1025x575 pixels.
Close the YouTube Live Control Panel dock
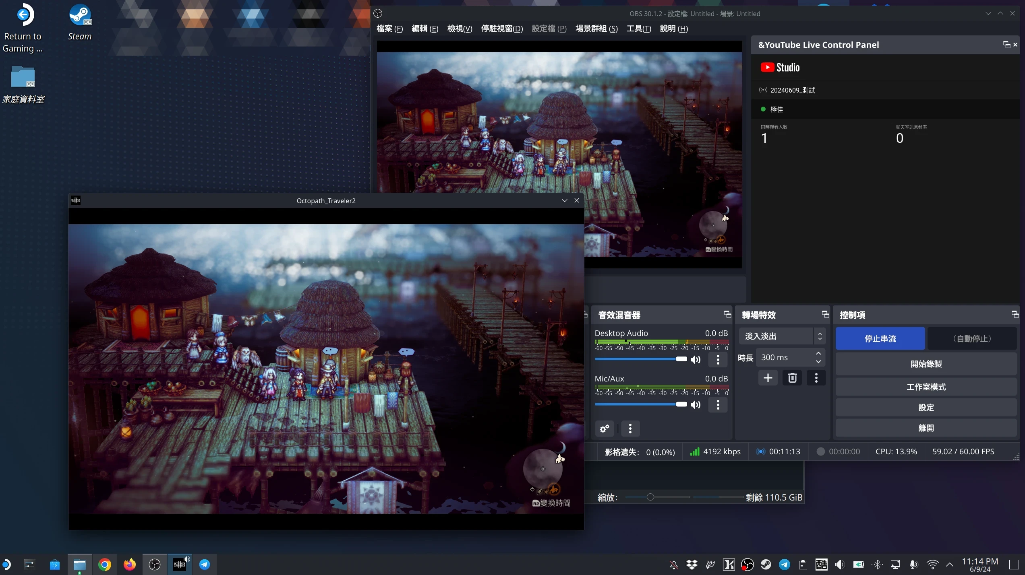pyautogui.click(x=1015, y=45)
